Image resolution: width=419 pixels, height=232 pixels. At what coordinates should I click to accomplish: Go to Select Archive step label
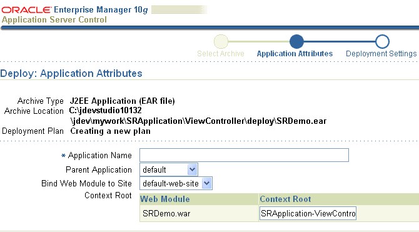221,54
